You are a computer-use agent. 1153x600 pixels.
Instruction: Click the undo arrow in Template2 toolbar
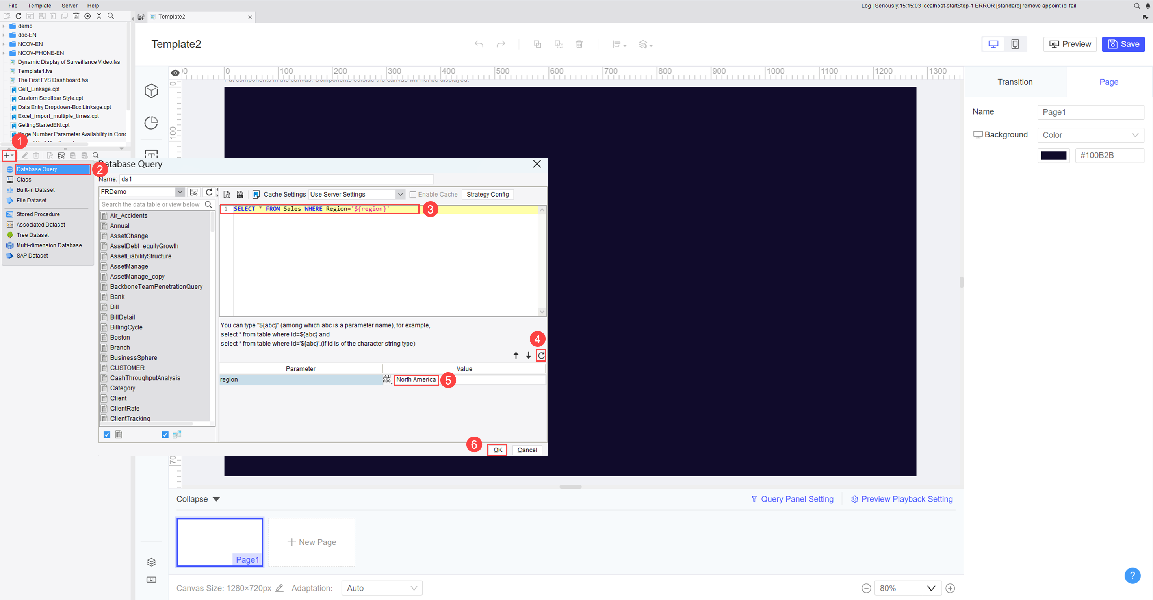(479, 44)
